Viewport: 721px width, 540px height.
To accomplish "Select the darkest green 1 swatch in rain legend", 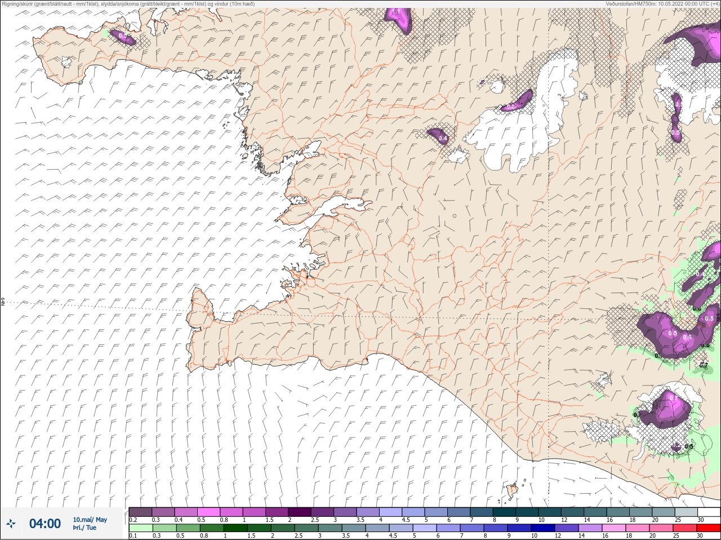I will point(235,528).
